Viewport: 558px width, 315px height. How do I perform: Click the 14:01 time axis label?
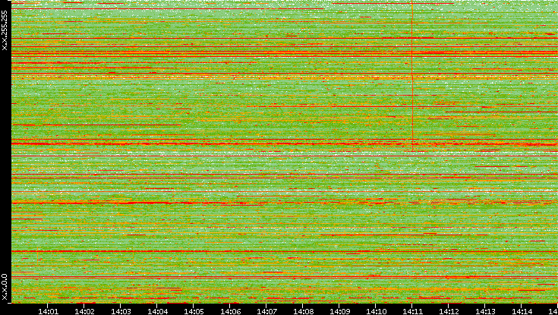pyautogui.click(x=48, y=310)
